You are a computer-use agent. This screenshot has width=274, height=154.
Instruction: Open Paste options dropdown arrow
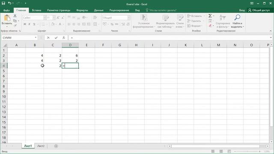tap(7, 27)
